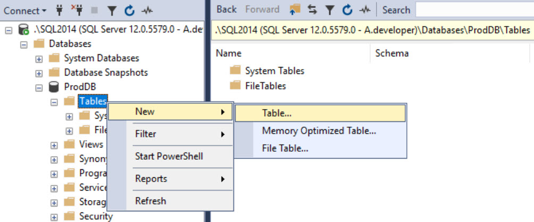Click the Disconnect plug icon with red X

click(77, 11)
